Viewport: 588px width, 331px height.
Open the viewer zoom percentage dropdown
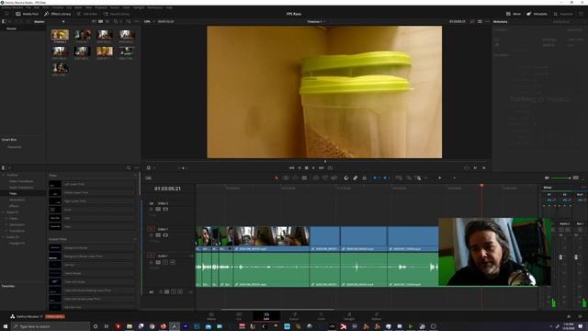149,21
